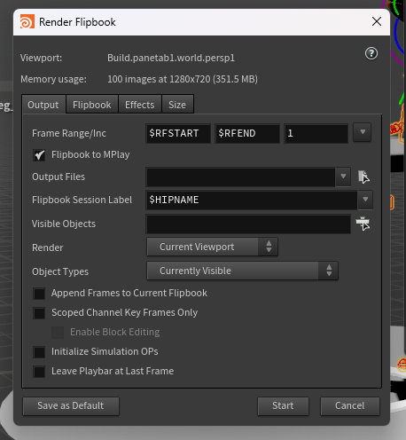Open node selector icon beside Visible Objects
This screenshot has height=440, width=406.
point(363,224)
